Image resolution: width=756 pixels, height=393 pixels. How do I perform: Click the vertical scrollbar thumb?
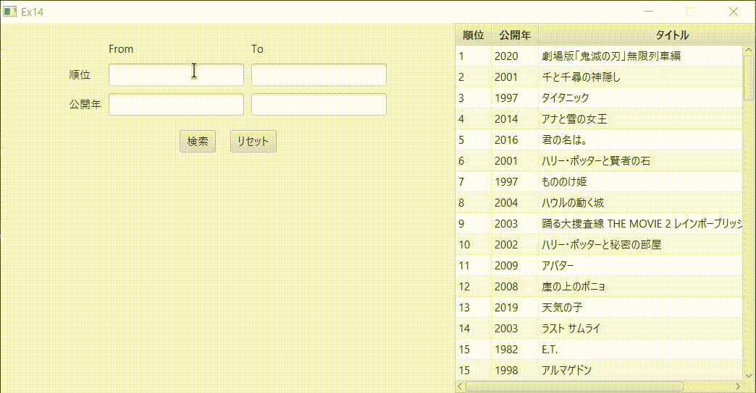[x=749, y=78]
